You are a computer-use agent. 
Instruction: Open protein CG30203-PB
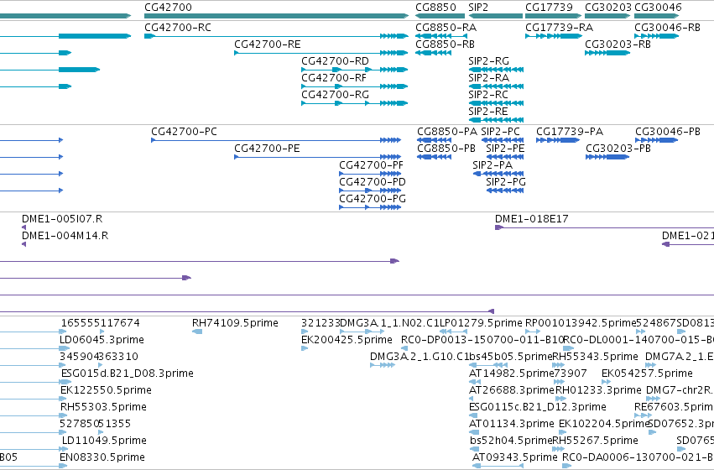click(607, 157)
